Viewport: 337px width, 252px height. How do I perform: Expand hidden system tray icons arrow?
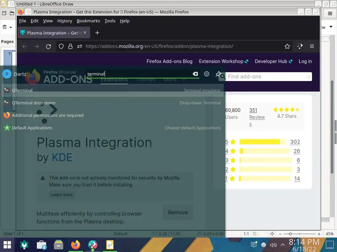click(x=283, y=244)
